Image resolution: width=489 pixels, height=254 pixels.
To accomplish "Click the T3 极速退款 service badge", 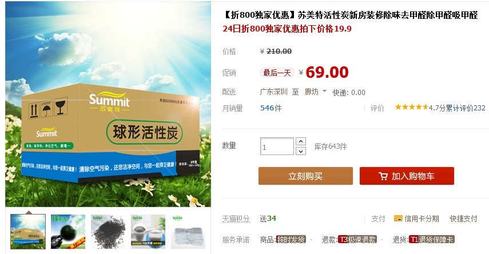I will [x=357, y=239].
